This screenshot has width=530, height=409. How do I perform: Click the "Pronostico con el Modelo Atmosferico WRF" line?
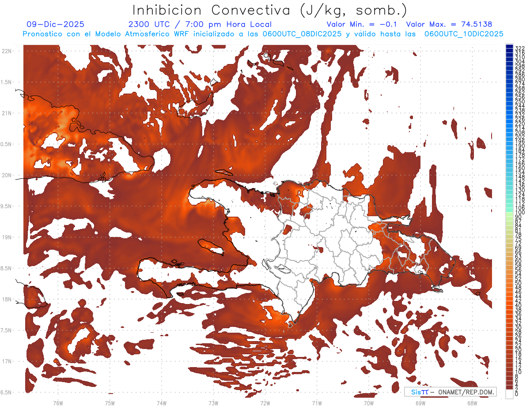(x=263, y=34)
